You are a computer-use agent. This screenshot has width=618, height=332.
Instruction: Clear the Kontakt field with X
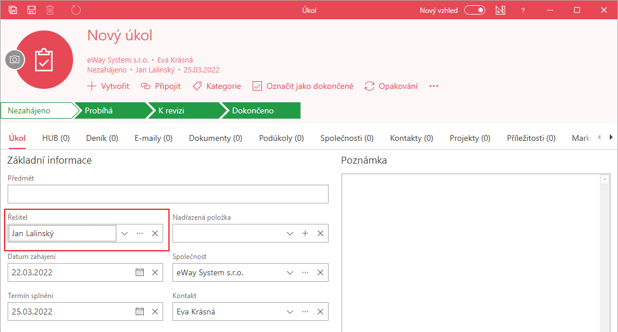pyautogui.click(x=320, y=312)
